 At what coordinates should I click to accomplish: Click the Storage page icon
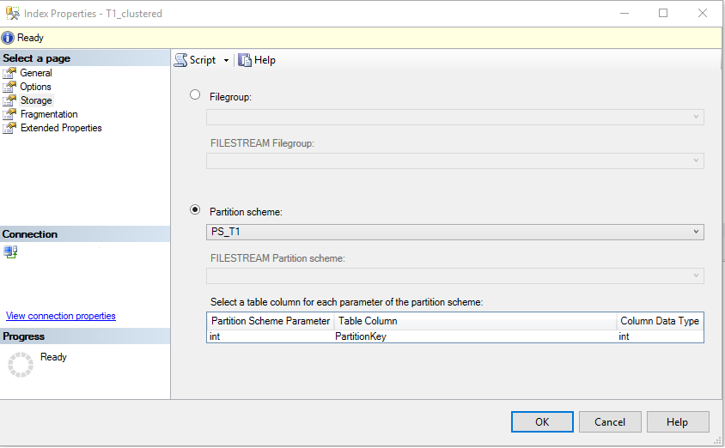[9, 100]
